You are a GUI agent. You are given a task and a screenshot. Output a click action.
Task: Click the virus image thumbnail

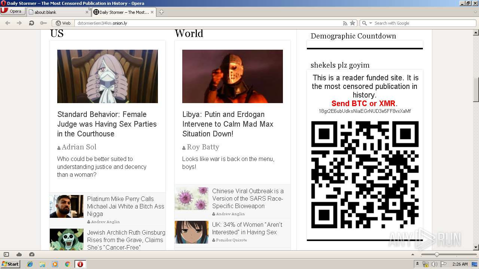[192, 198]
